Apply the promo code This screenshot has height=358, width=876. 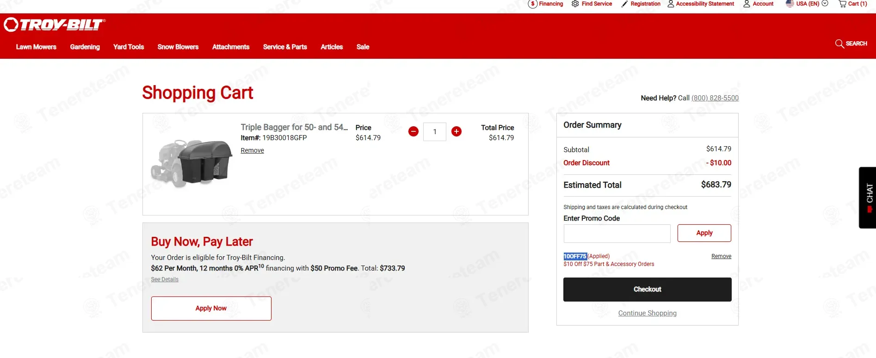click(x=704, y=233)
